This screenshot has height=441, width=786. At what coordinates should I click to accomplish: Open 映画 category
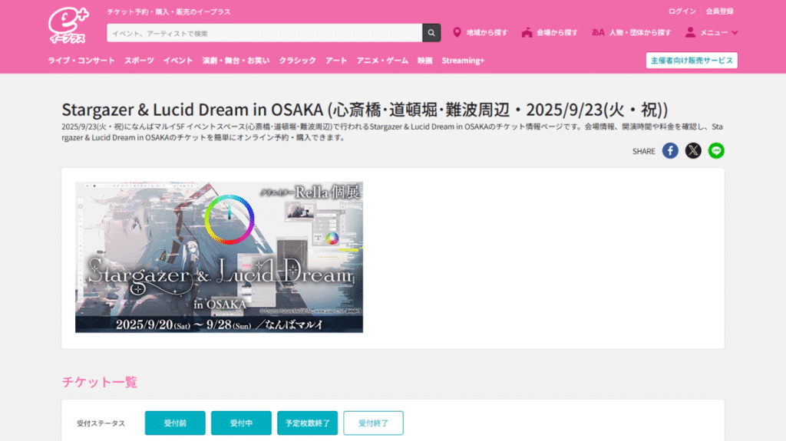point(424,60)
